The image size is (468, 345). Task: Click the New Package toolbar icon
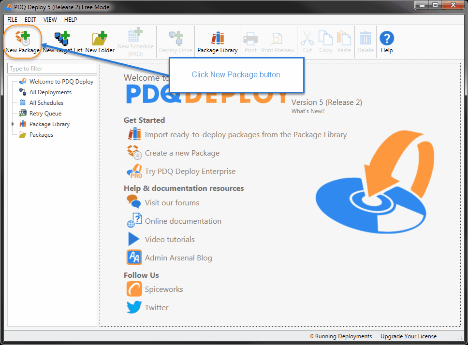pyautogui.click(x=23, y=38)
